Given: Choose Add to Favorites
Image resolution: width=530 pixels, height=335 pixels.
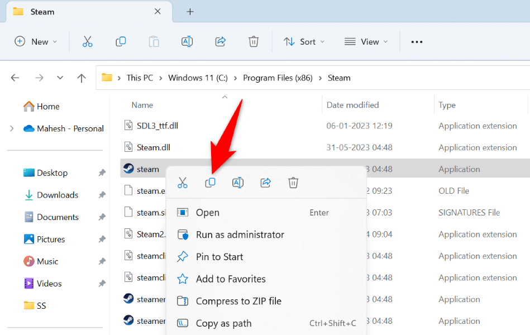Looking at the screenshot, I should coord(266,279).
